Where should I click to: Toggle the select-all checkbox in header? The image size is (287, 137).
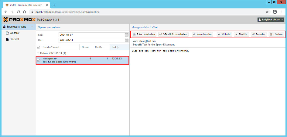point(38,47)
